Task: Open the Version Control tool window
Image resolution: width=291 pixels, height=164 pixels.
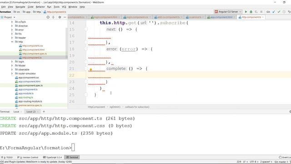Action: 28,157
